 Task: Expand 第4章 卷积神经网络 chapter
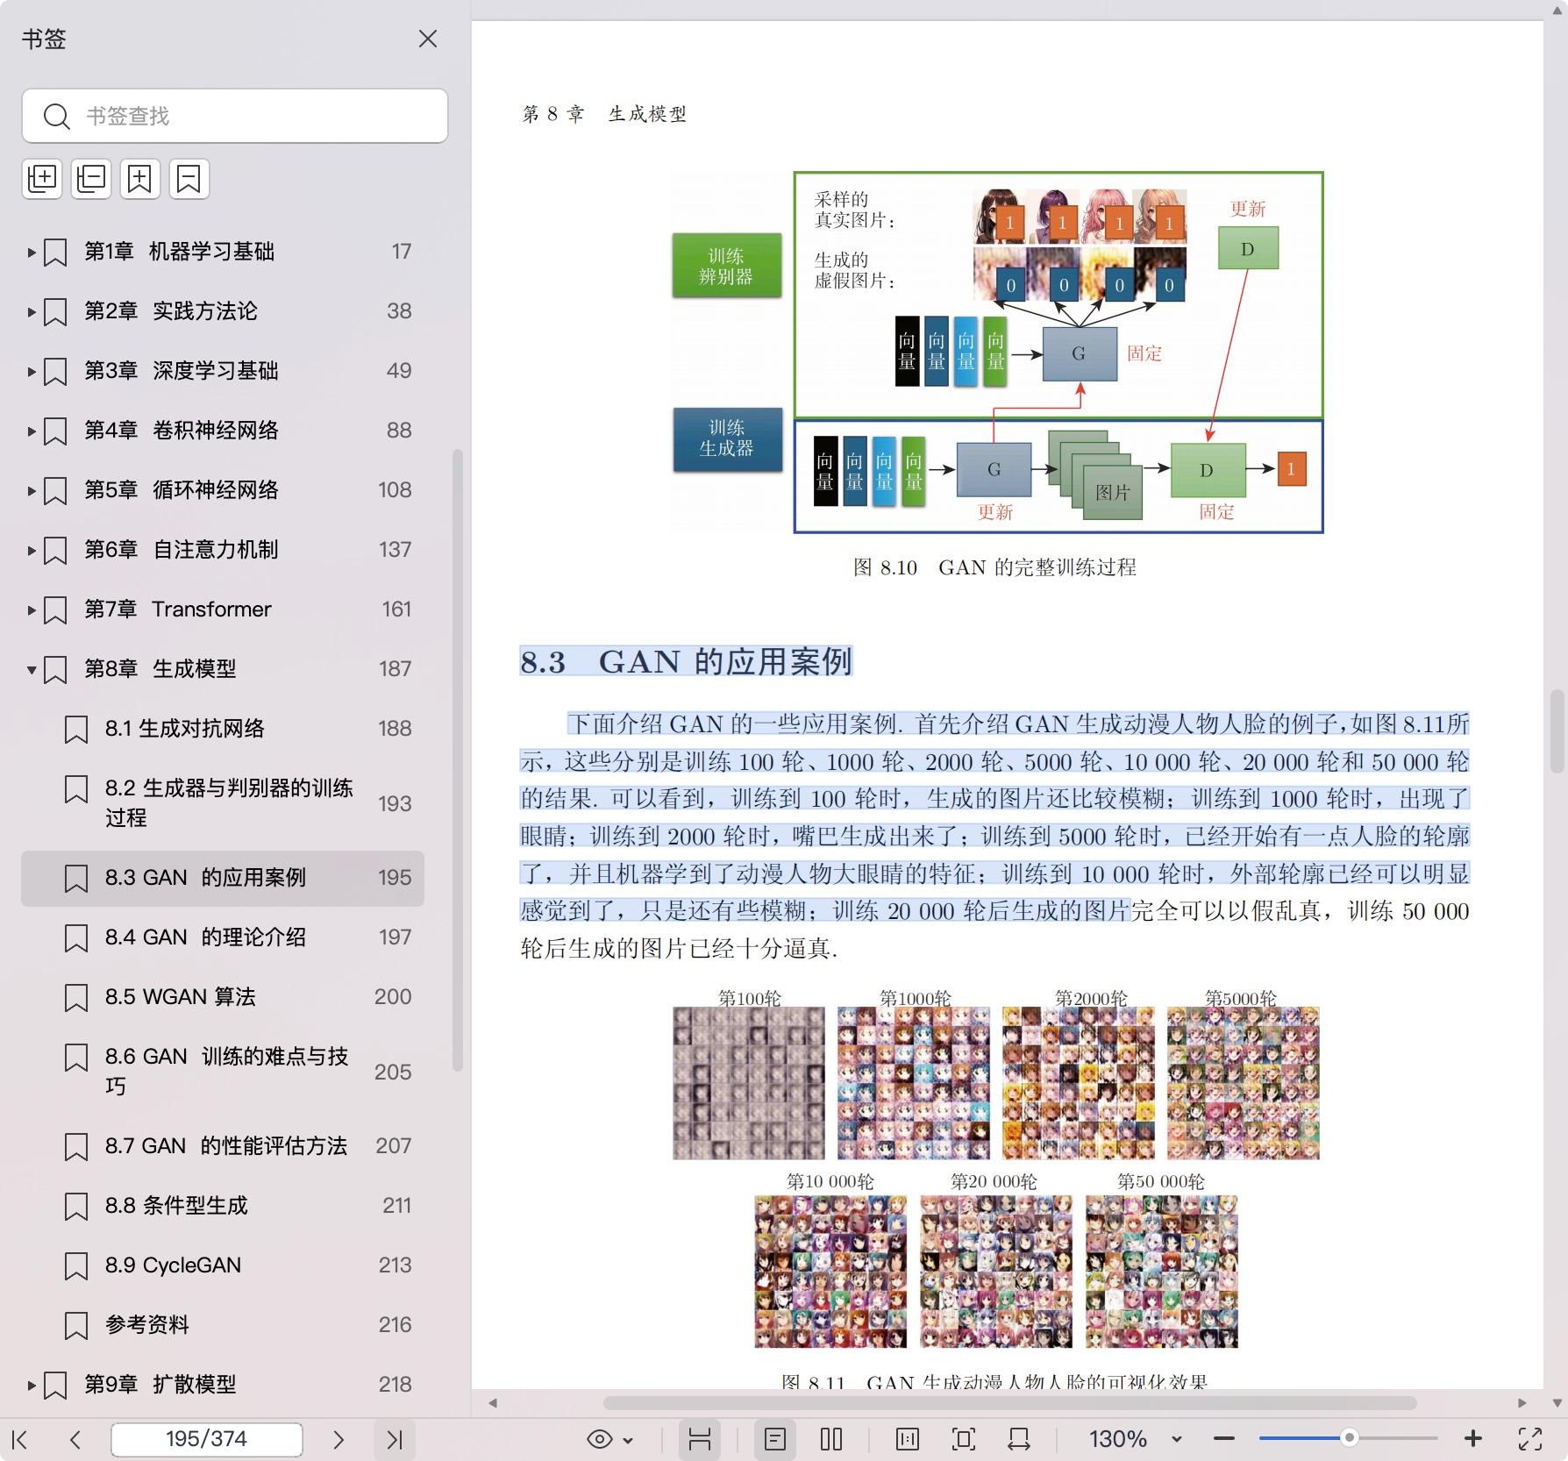pyautogui.click(x=32, y=431)
